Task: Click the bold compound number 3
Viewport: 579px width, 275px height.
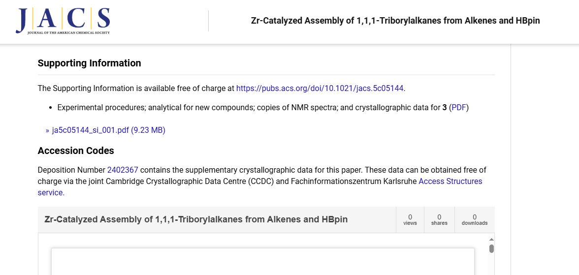Action: click(445, 108)
